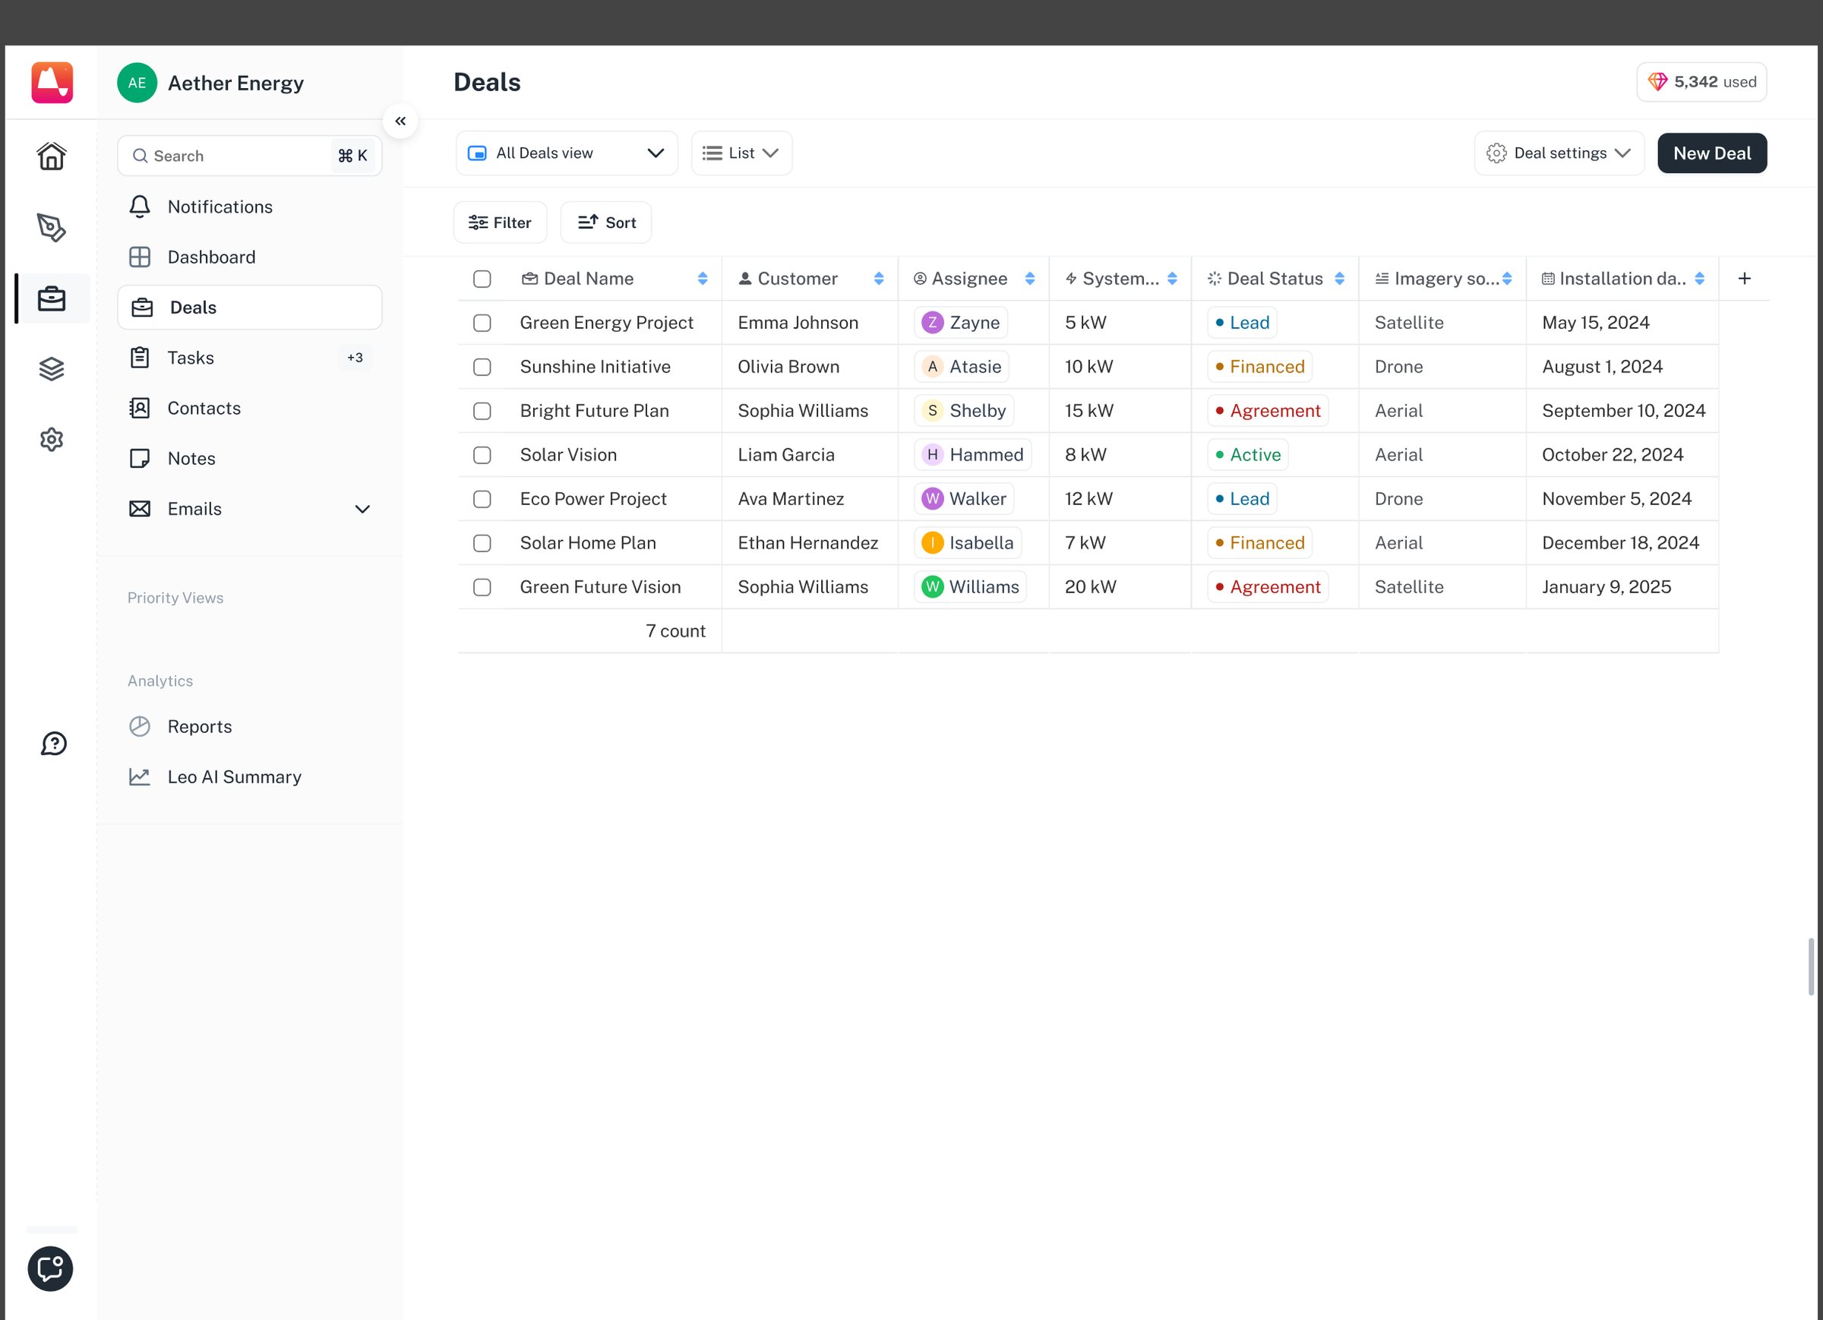Open the Green Energy Project deal
Screen dimensions: 1823x1320
click(606, 322)
